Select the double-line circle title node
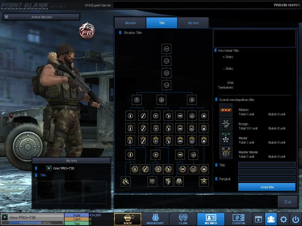Image resolution: width=302 pixels, height=226 pixels. click(166, 61)
